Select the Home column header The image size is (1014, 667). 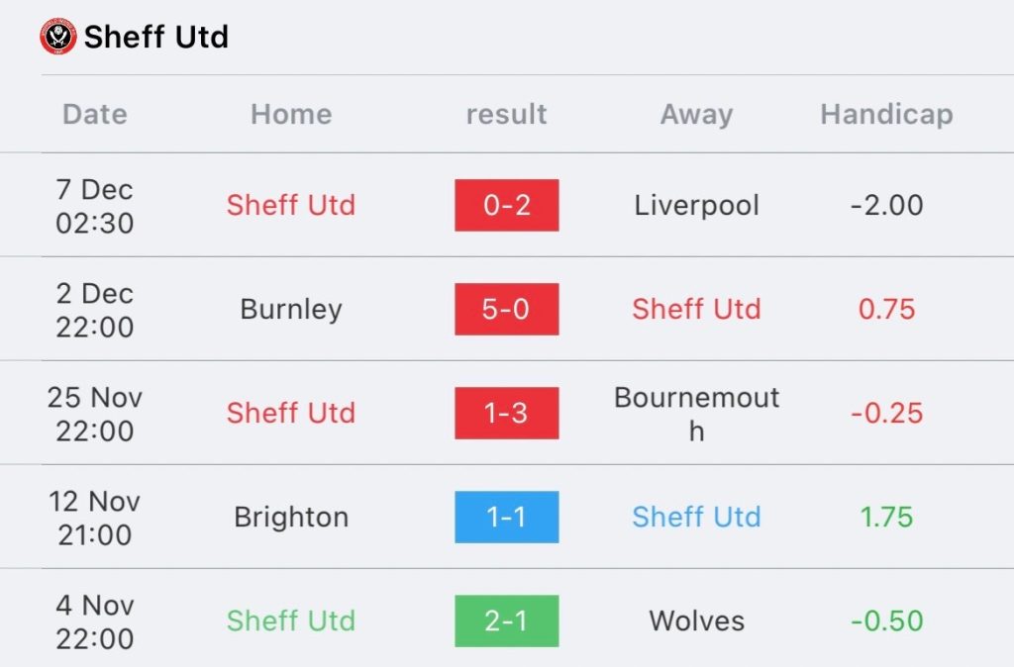pyautogui.click(x=292, y=115)
